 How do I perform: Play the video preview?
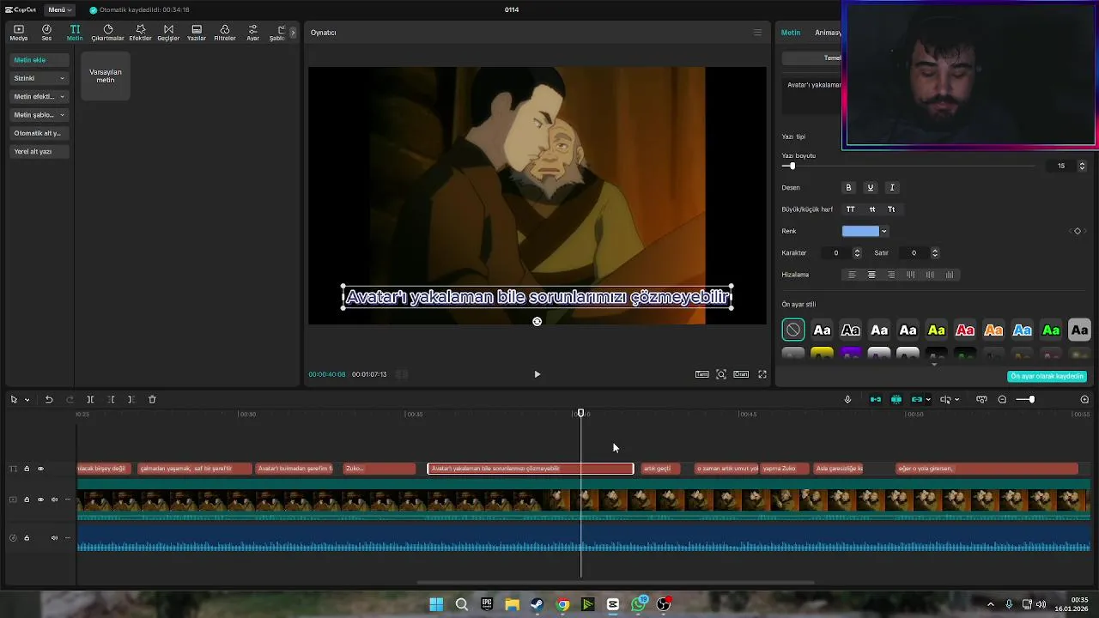tap(537, 374)
